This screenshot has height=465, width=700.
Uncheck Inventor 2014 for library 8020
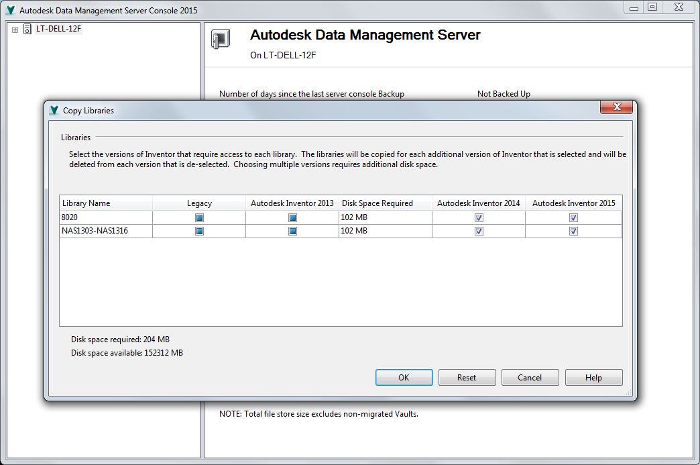[x=479, y=217]
